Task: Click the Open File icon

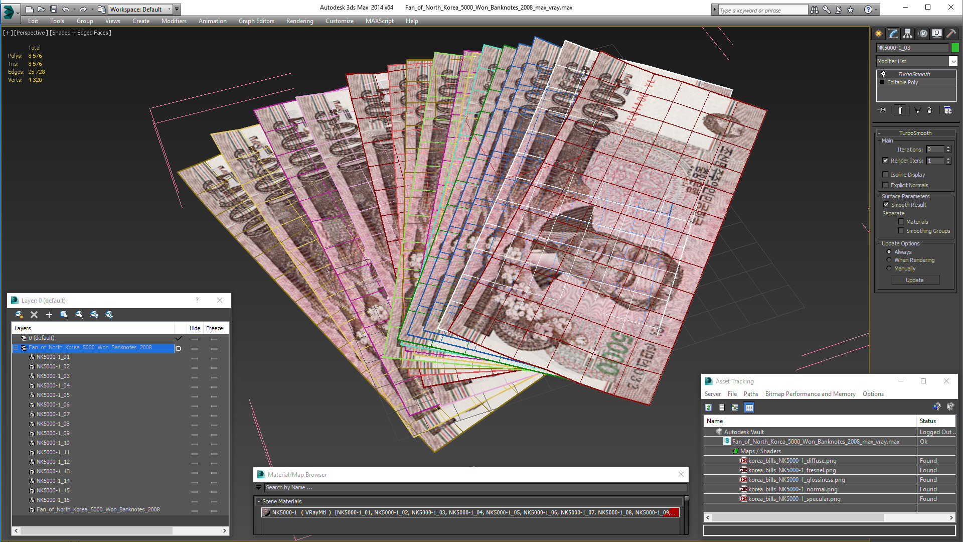Action: point(42,9)
